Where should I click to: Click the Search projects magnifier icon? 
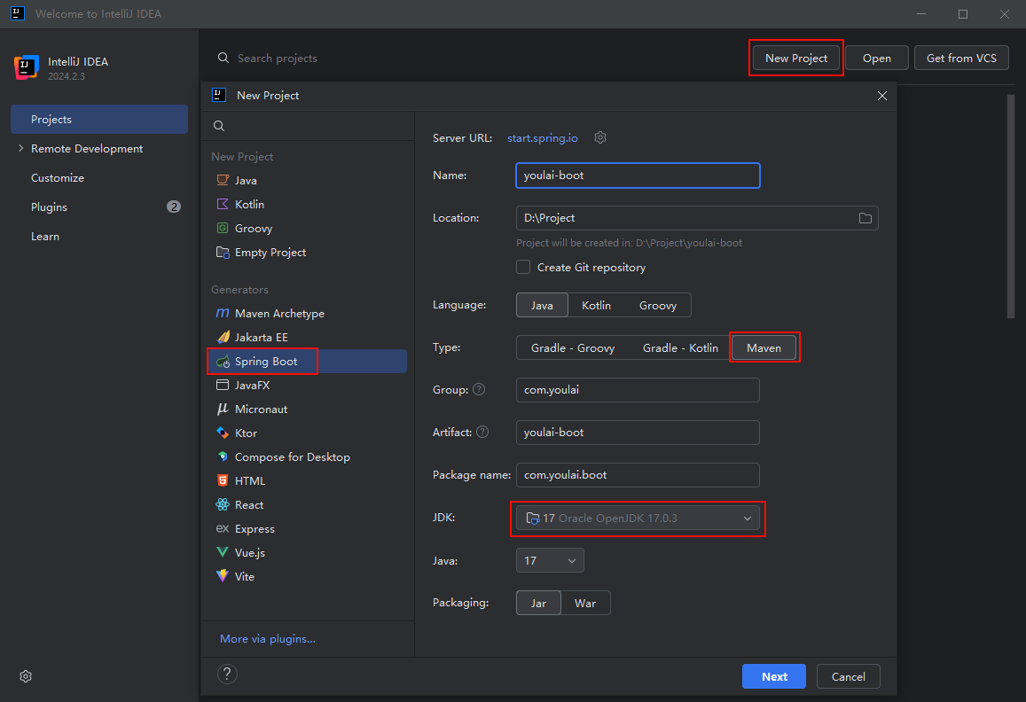coord(223,58)
